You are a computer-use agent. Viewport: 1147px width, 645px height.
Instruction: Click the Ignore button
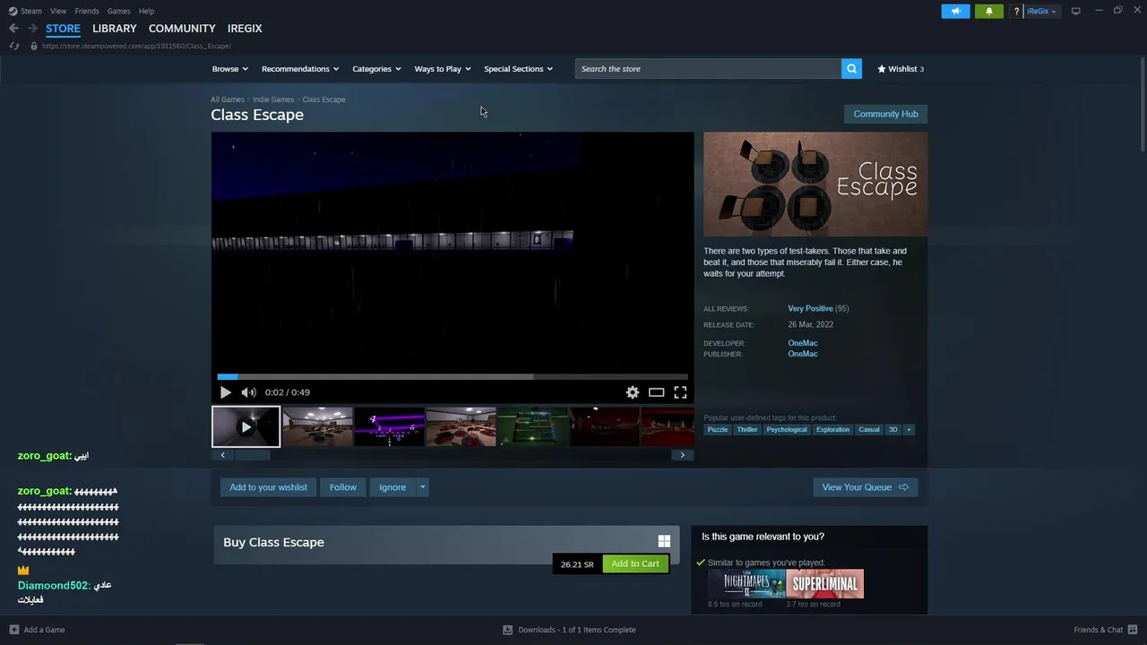coord(392,487)
